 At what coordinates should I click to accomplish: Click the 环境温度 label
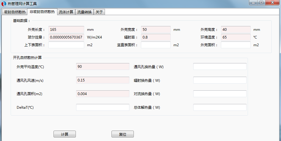209,37
